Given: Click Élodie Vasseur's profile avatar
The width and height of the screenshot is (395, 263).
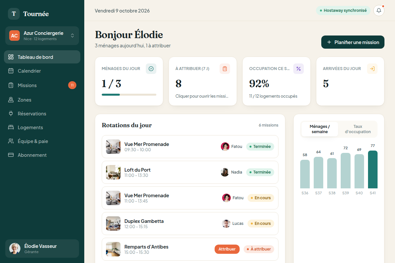Looking at the screenshot, I should [x=15, y=249].
